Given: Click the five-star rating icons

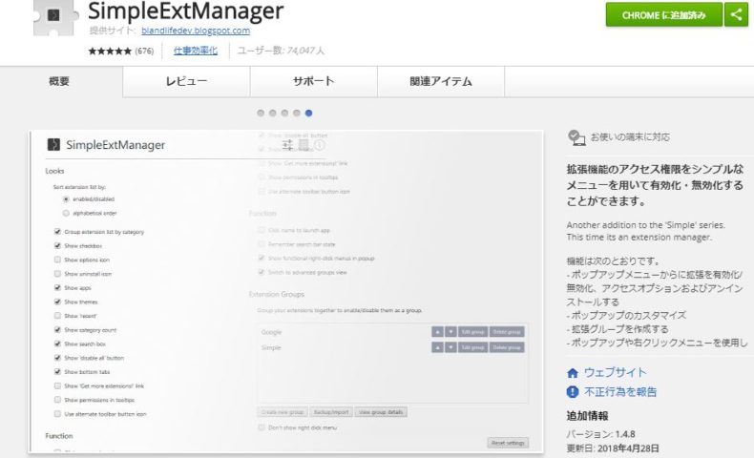Looking at the screenshot, I should click(110, 51).
